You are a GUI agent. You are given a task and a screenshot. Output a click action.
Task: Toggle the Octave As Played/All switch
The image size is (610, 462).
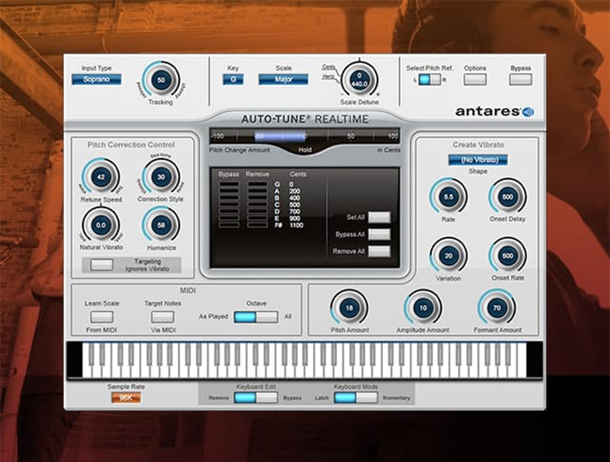(x=256, y=317)
